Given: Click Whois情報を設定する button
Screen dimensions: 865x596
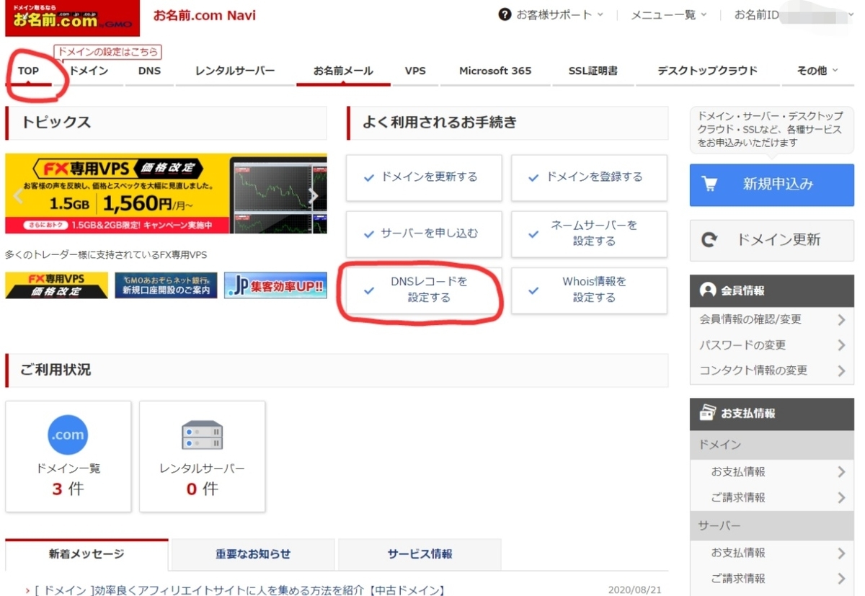Looking at the screenshot, I should point(589,290).
